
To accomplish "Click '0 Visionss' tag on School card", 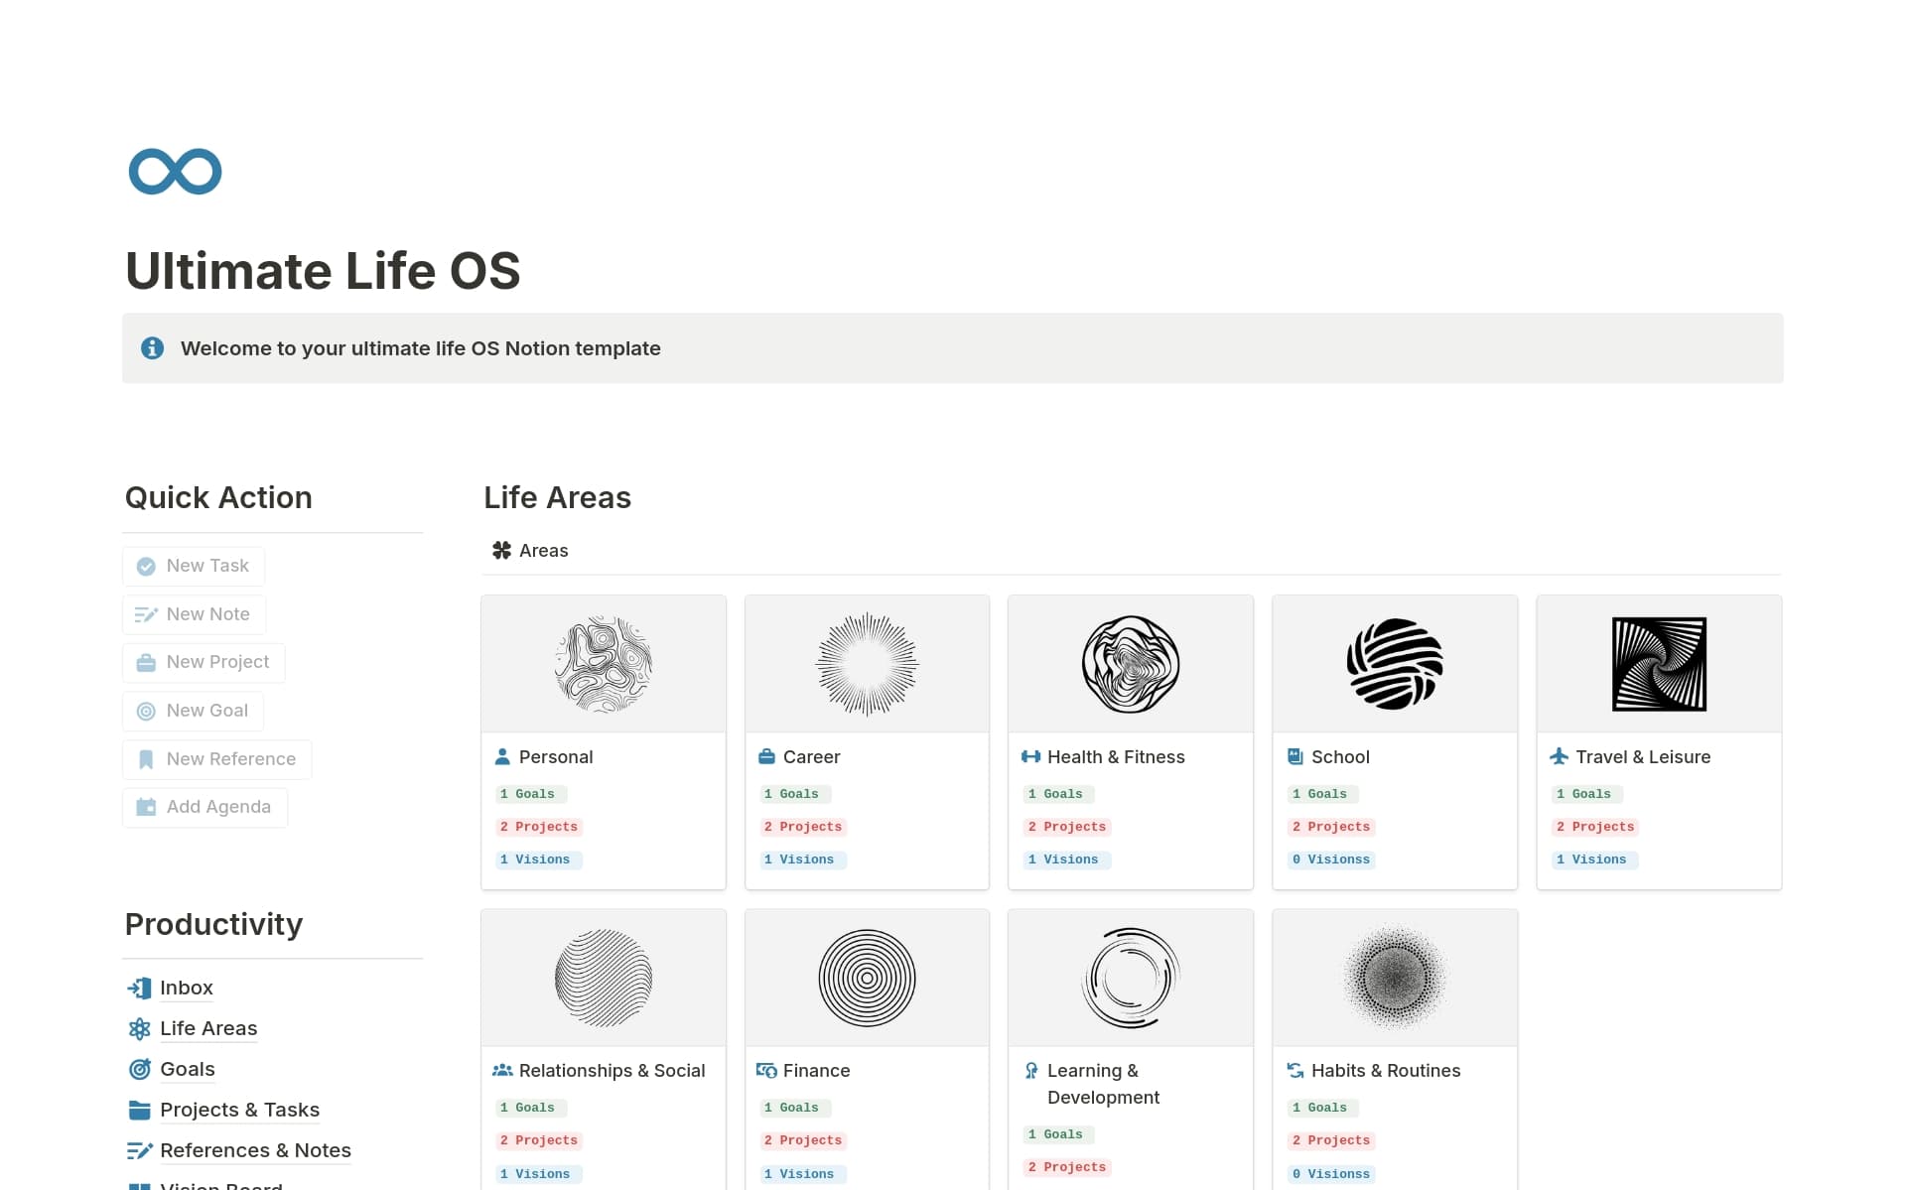I will tap(1330, 859).
